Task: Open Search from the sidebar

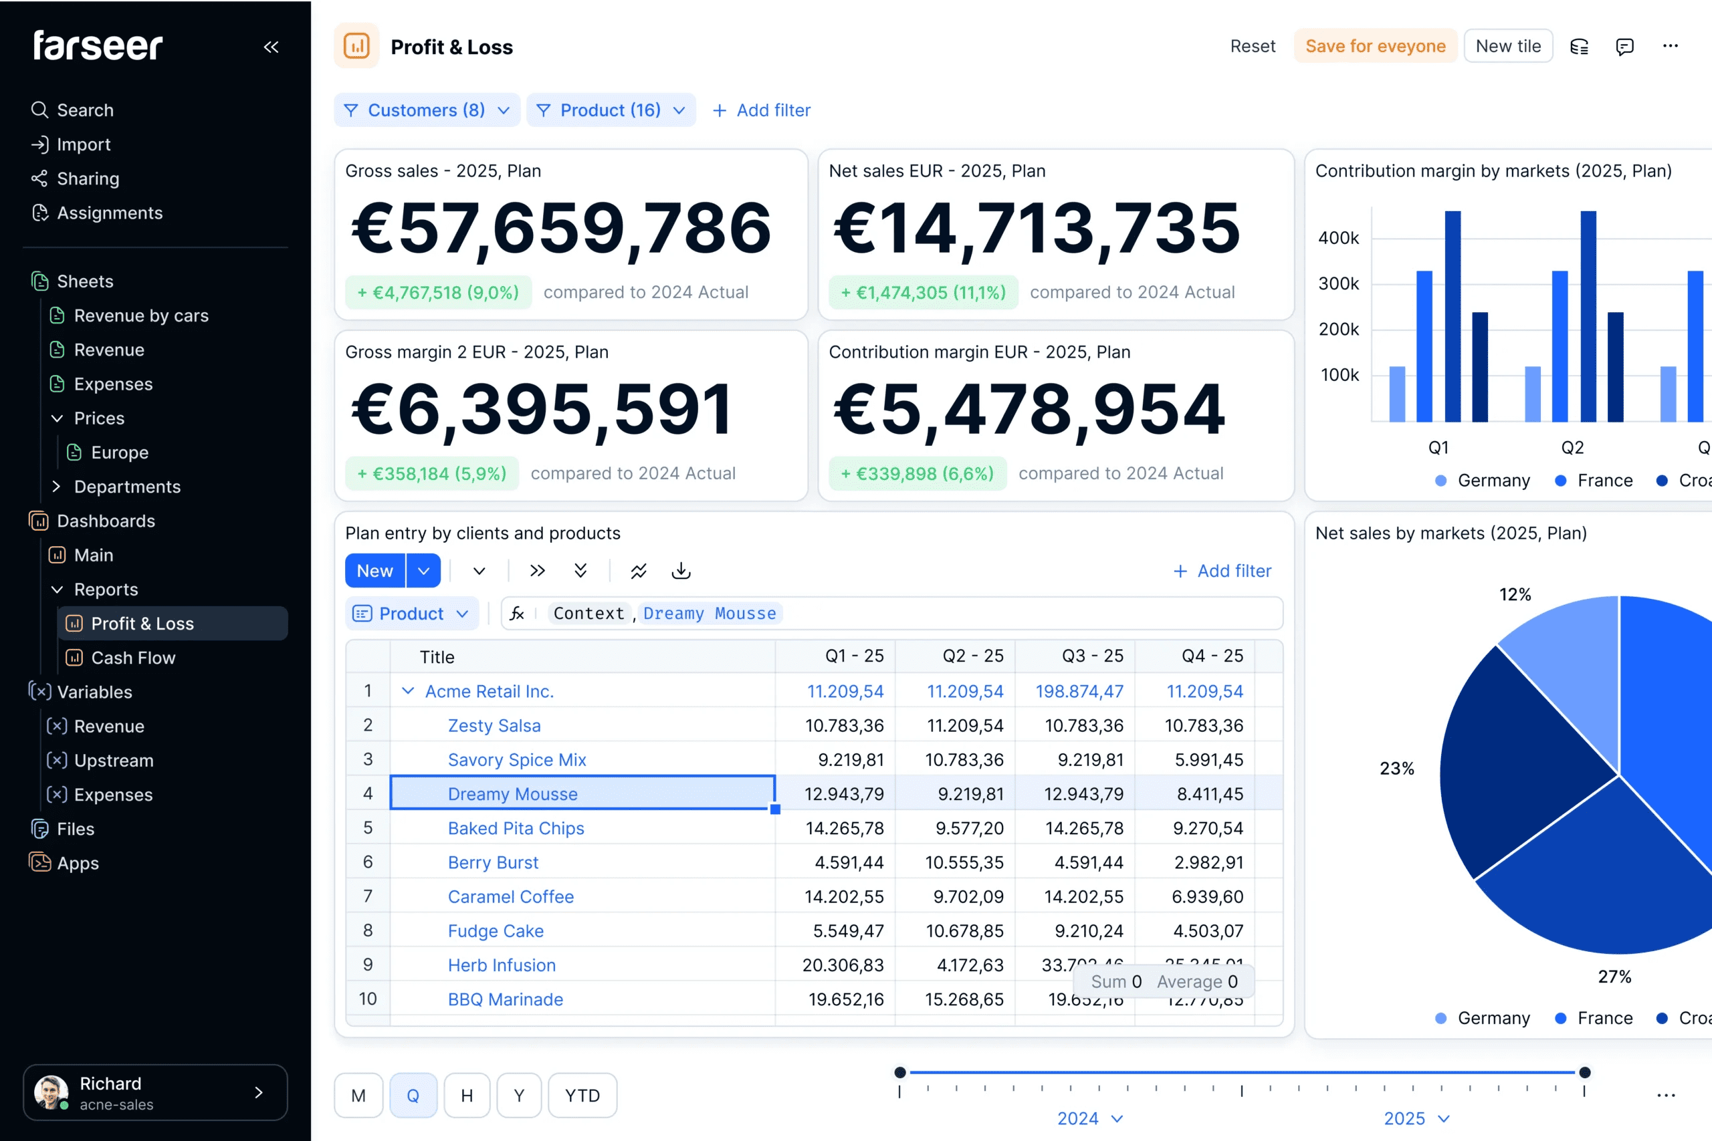Action: (x=84, y=110)
